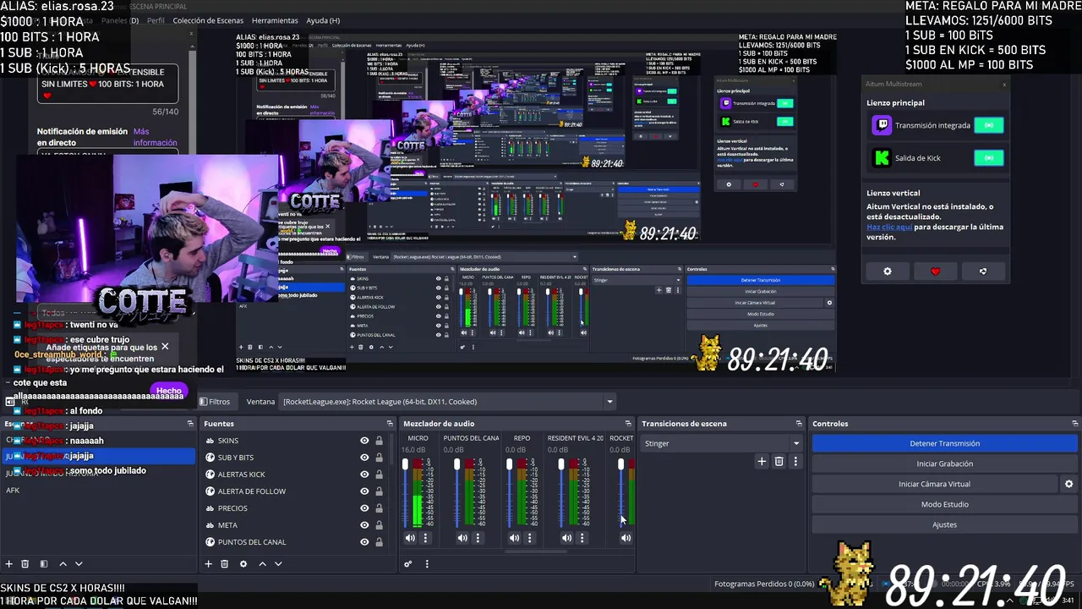Open advanced audio properties gear in mixer

pos(408,564)
